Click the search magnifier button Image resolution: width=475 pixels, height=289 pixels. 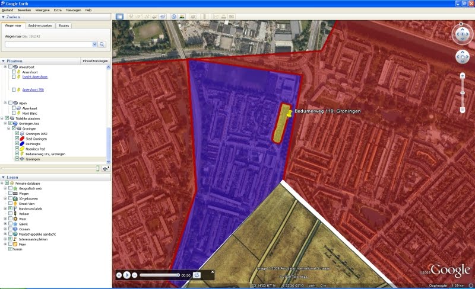point(102,44)
